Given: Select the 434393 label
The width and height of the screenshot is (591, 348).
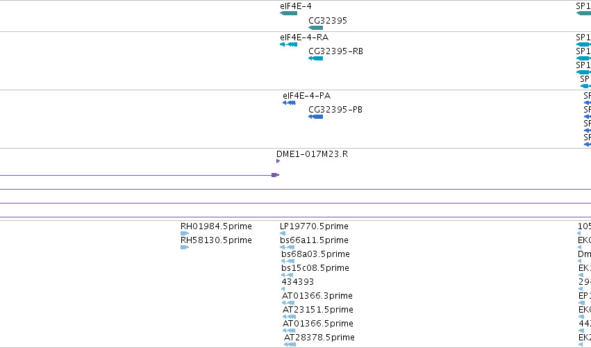Looking at the screenshot, I should click(x=298, y=281).
